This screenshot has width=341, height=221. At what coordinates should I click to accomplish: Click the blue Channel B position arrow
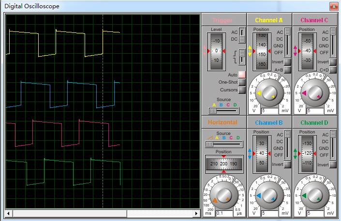click(x=251, y=154)
